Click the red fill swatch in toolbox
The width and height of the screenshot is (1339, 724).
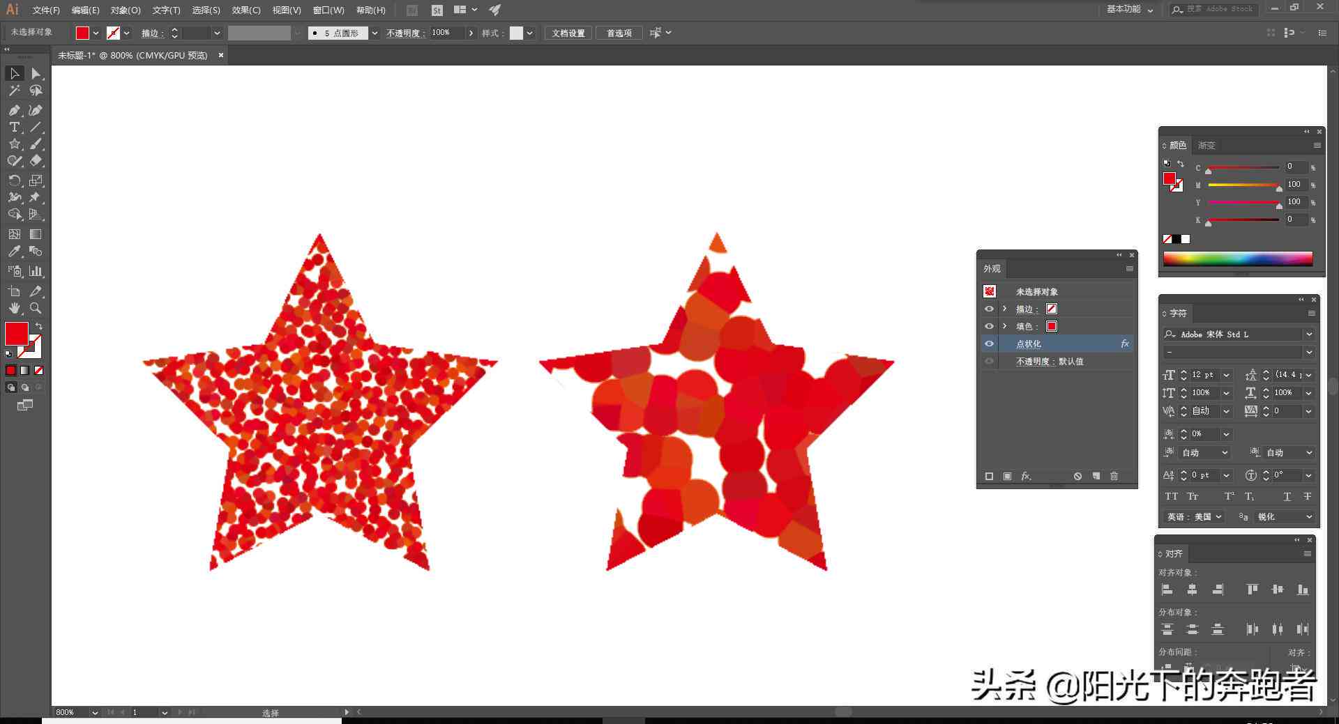(x=16, y=334)
